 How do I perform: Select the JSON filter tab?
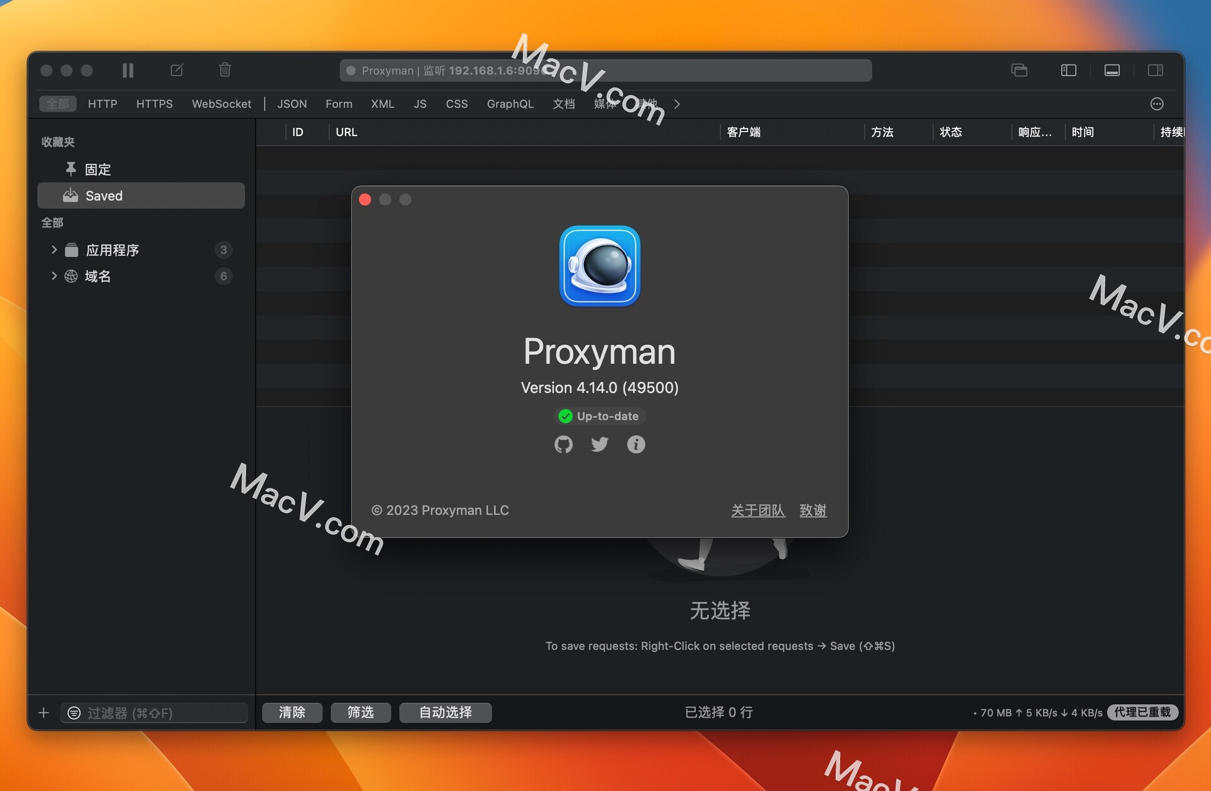(292, 104)
